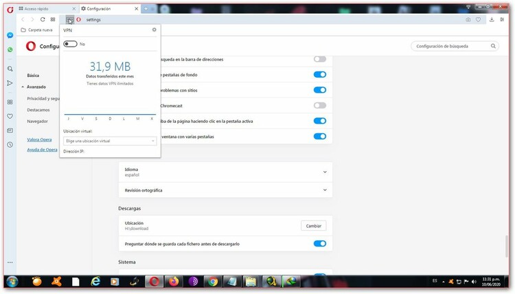The width and height of the screenshot is (515, 294).
Task: Go forward with the forward arrow
Action: click(x=32, y=20)
